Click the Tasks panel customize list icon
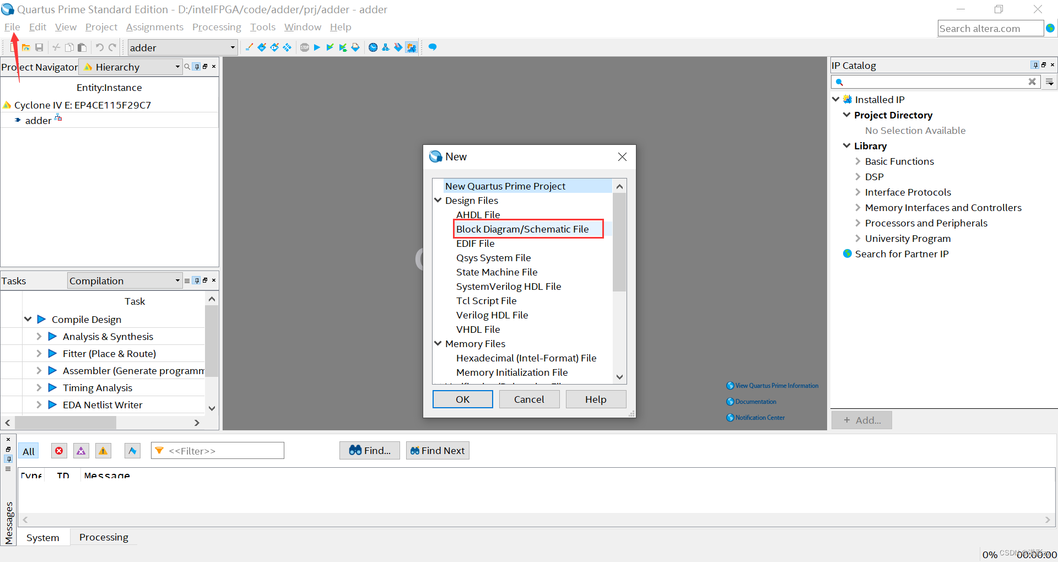The width and height of the screenshot is (1058, 562). [x=187, y=280]
